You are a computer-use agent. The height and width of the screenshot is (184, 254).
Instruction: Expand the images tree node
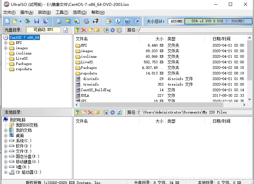6,48
